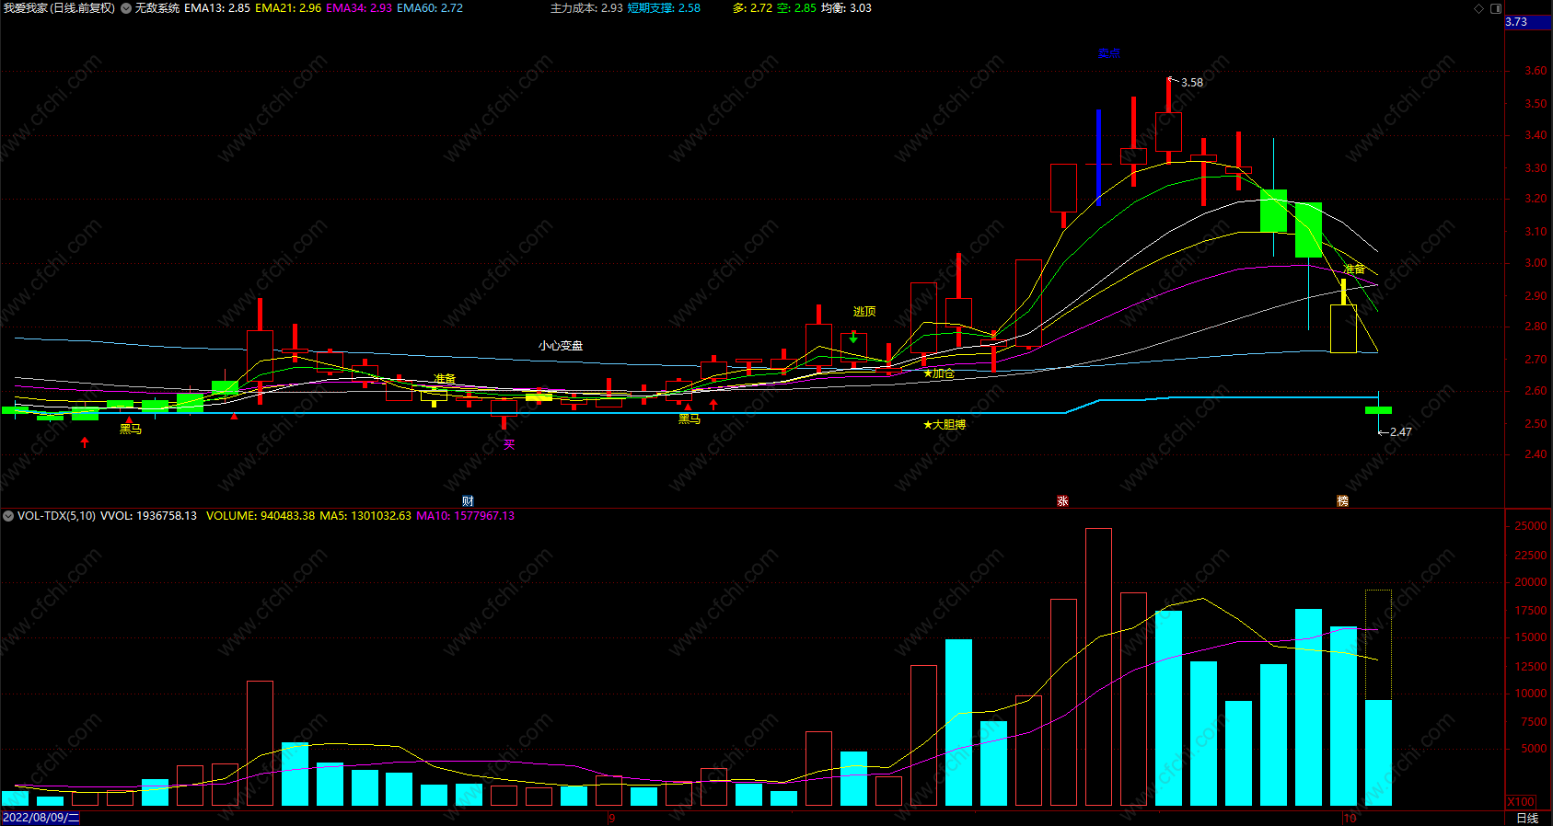Click the MA10: 1577967.13 value

click(x=466, y=516)
